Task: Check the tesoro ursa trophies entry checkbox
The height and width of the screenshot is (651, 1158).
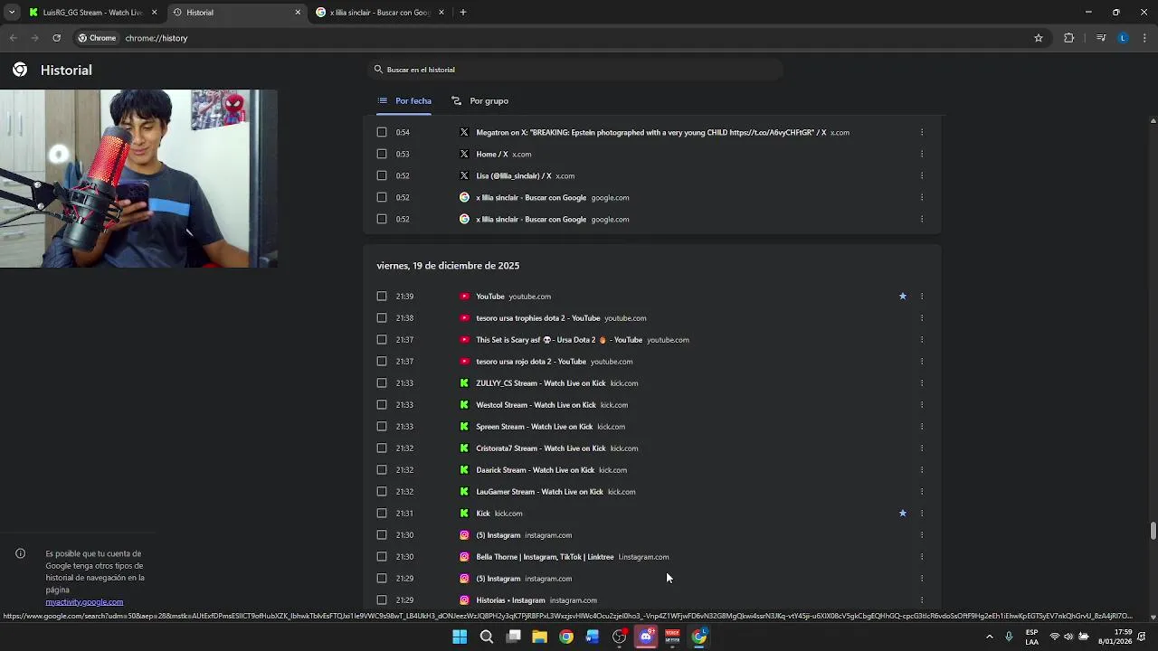Action: tap(382, 317)
